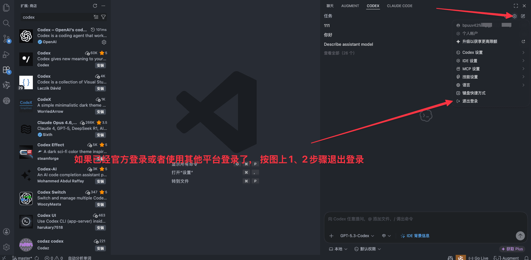Viewport: 531px width, 260px height.
Task: Open Augment status bar item
Action: tap(506, 258)
